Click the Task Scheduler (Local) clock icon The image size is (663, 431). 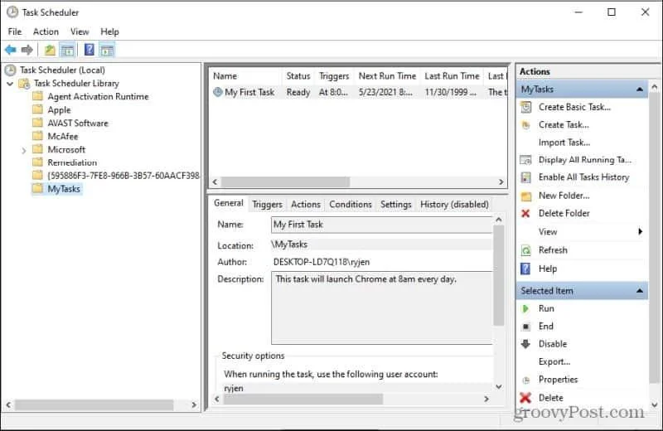tap(10, 70)
